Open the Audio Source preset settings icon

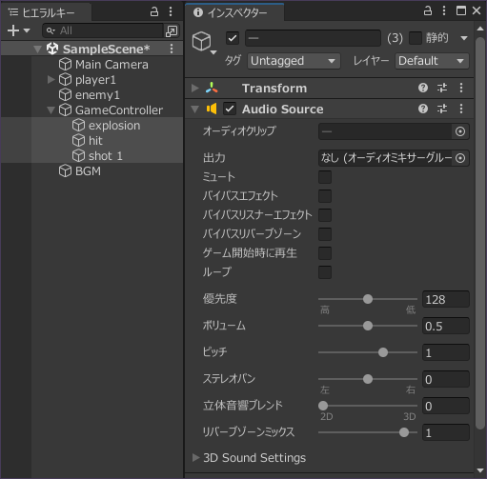point(442,110)
